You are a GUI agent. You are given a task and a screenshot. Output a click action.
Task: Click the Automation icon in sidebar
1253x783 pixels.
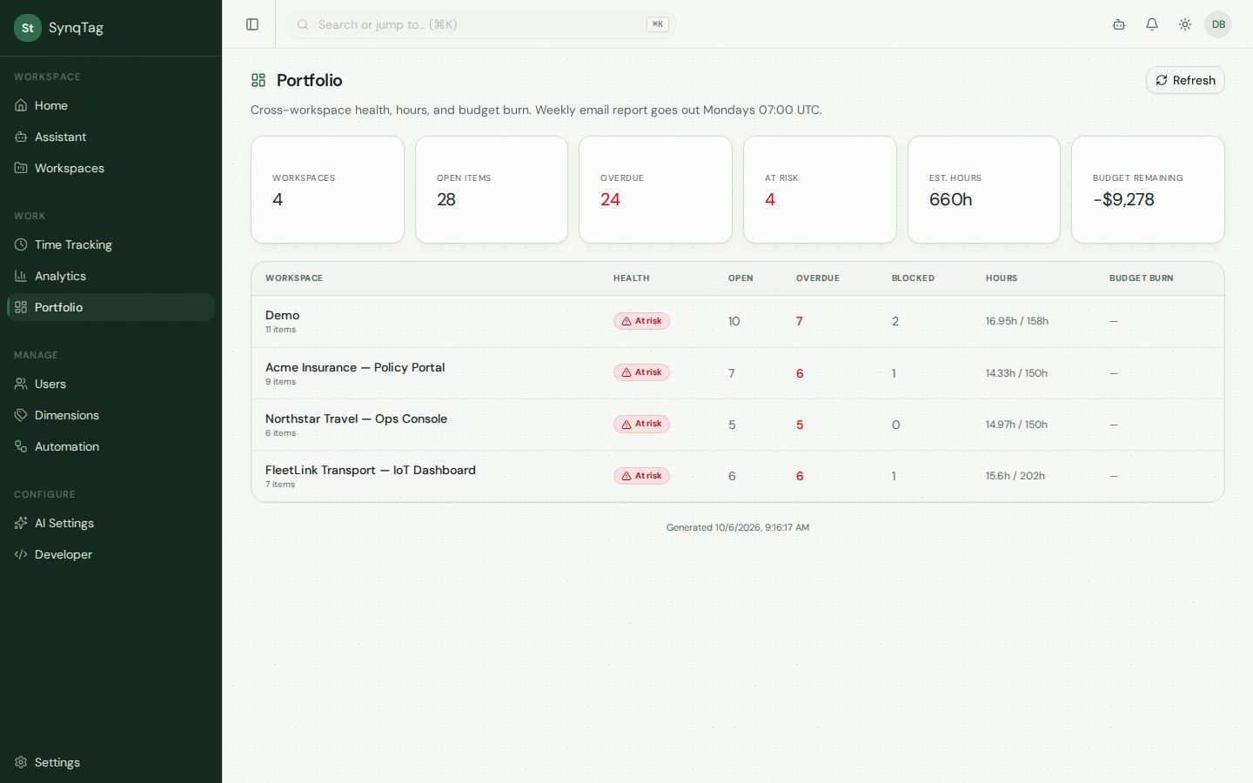21,446
